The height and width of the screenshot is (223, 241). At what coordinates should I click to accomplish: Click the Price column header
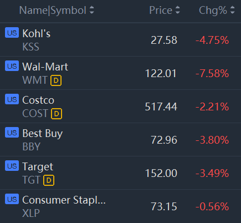(161, 10)
